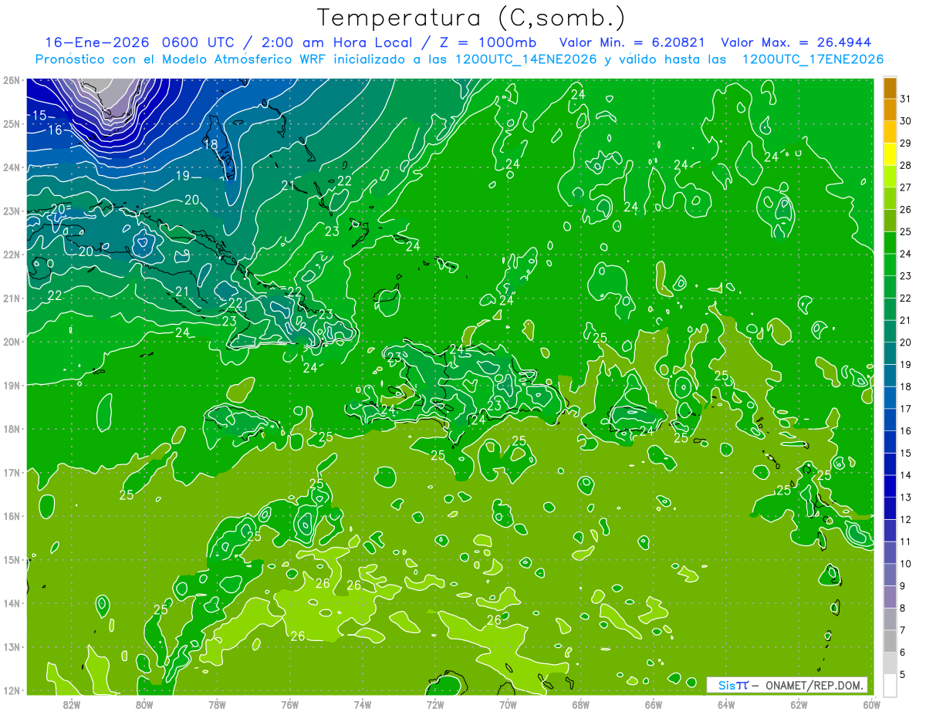The width and height of the screenshot is (926, 715).
Task: Click the '76W' longitude axis label
Action: click(290, 704)
